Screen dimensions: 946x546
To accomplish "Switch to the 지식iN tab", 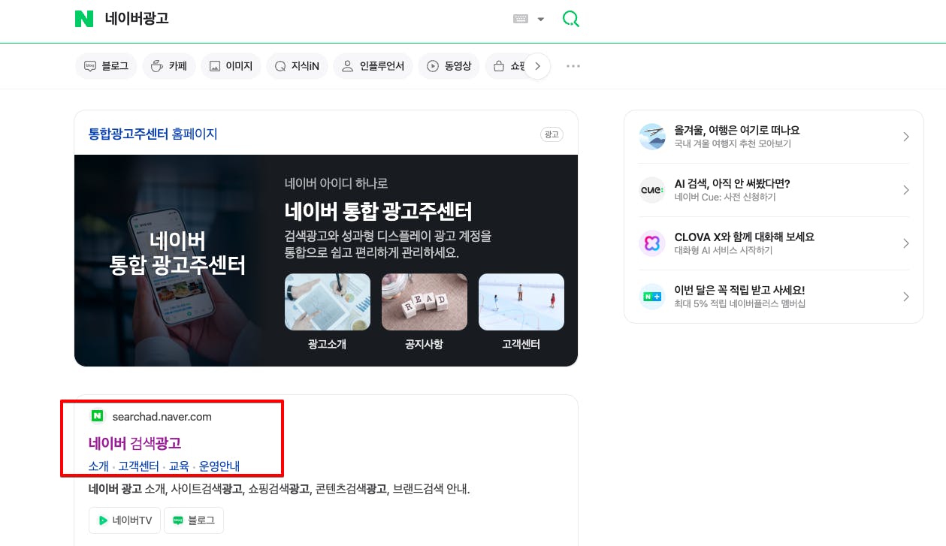I will click(x=298, y=66).
